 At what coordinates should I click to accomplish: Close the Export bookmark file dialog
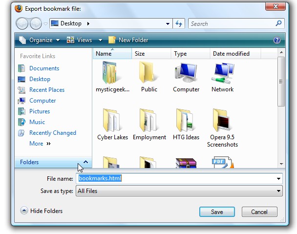[276, 6]
